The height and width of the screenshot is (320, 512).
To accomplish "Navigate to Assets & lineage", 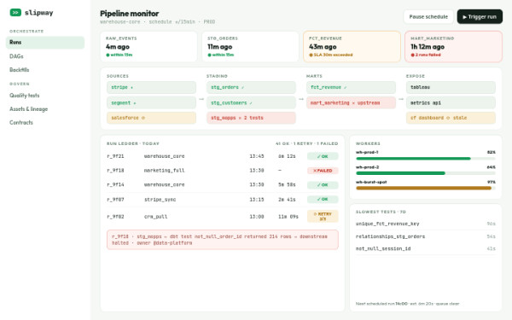I will pyautogui.click(x=45, y=109).
